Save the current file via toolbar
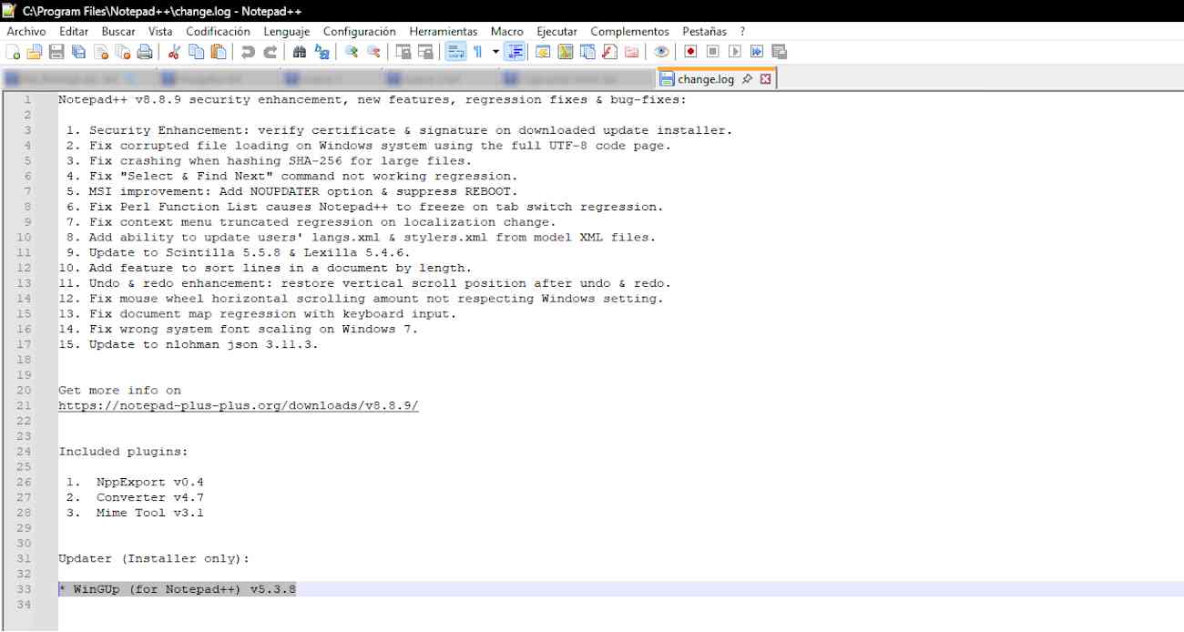Image resolution: width=1184 pixels, height=632 pixels. 56,52
